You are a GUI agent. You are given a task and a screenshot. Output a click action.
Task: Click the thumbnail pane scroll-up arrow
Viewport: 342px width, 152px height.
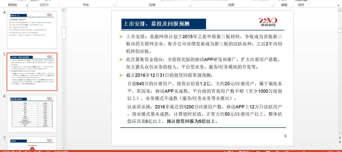64,10
